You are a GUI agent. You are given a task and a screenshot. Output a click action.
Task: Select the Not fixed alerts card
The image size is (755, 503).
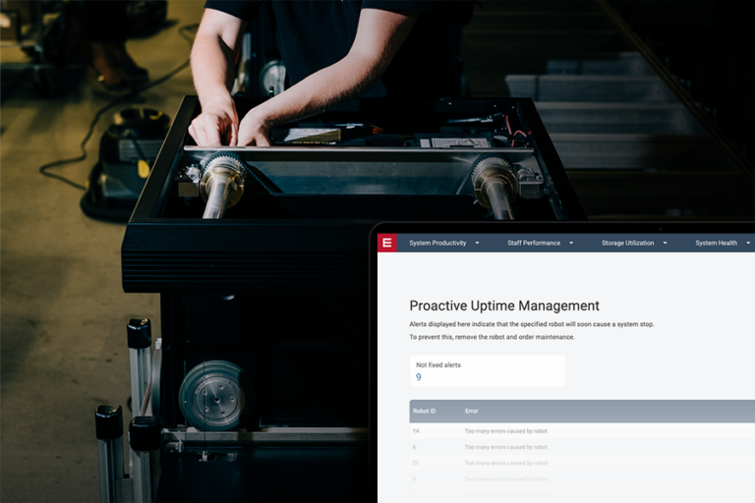pos(488,370)
